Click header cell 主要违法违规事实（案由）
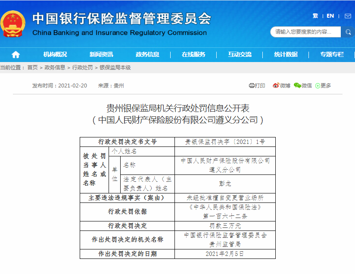Image resolution: width=355 pixels, height=274 pixels. 128,198
